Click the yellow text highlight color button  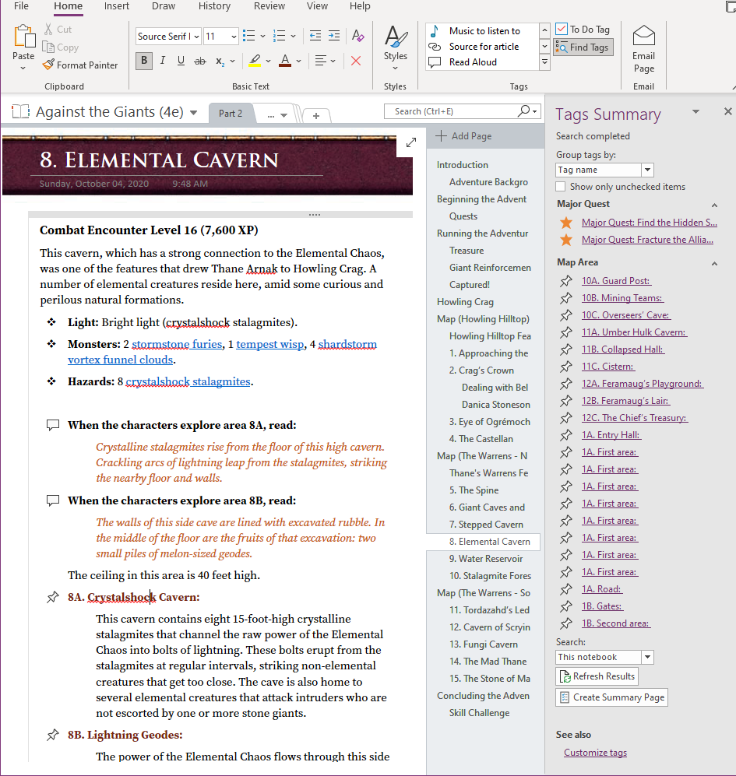tap(255, 61)
